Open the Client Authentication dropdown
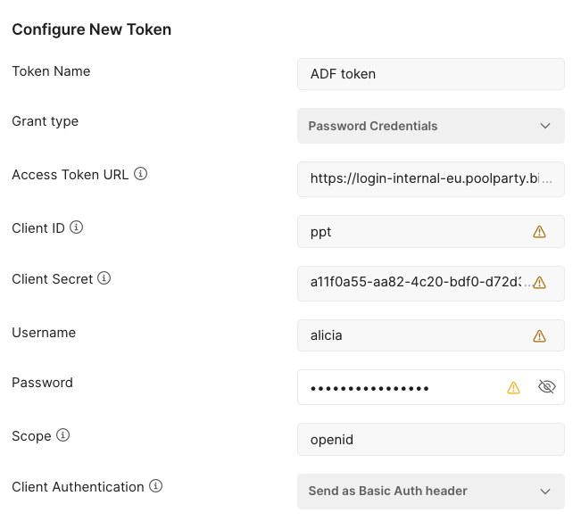Screen dimensions: 581x529 coord(430,491)
